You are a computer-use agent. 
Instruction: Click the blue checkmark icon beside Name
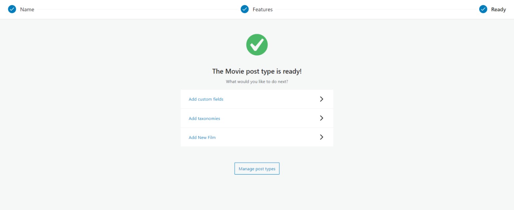pos(12,9)
